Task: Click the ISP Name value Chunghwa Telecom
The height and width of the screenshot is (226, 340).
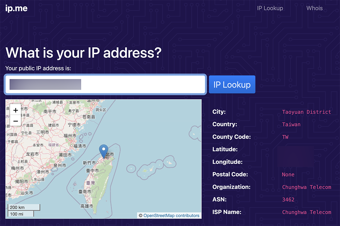Action: 307,212
